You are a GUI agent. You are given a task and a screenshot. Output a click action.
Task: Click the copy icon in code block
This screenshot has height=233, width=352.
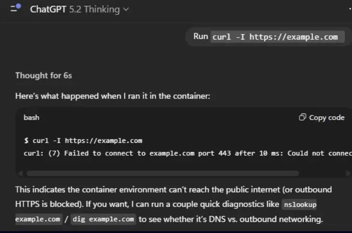(x=302, y=117)
